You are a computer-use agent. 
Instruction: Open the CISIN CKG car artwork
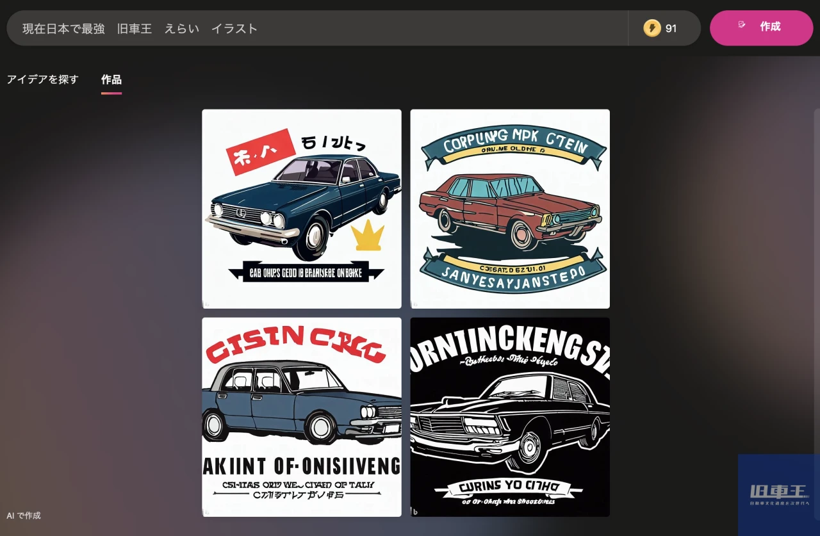click(x=302, y=417)
